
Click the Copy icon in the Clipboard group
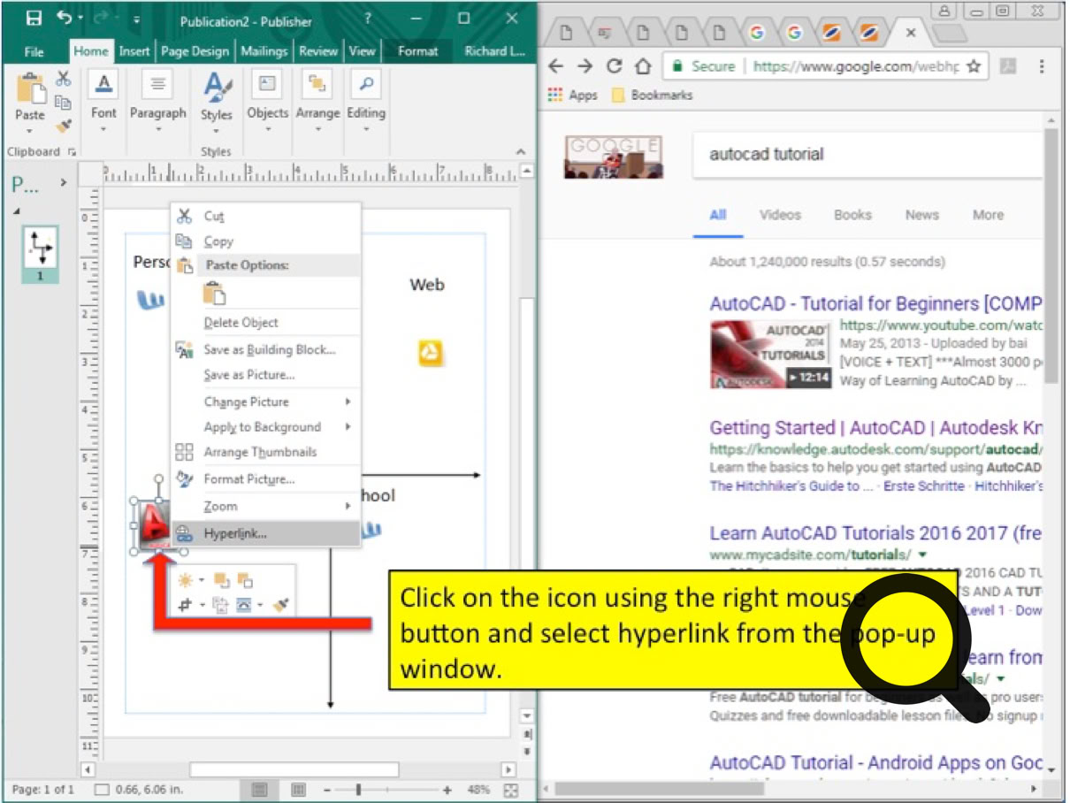63,103
